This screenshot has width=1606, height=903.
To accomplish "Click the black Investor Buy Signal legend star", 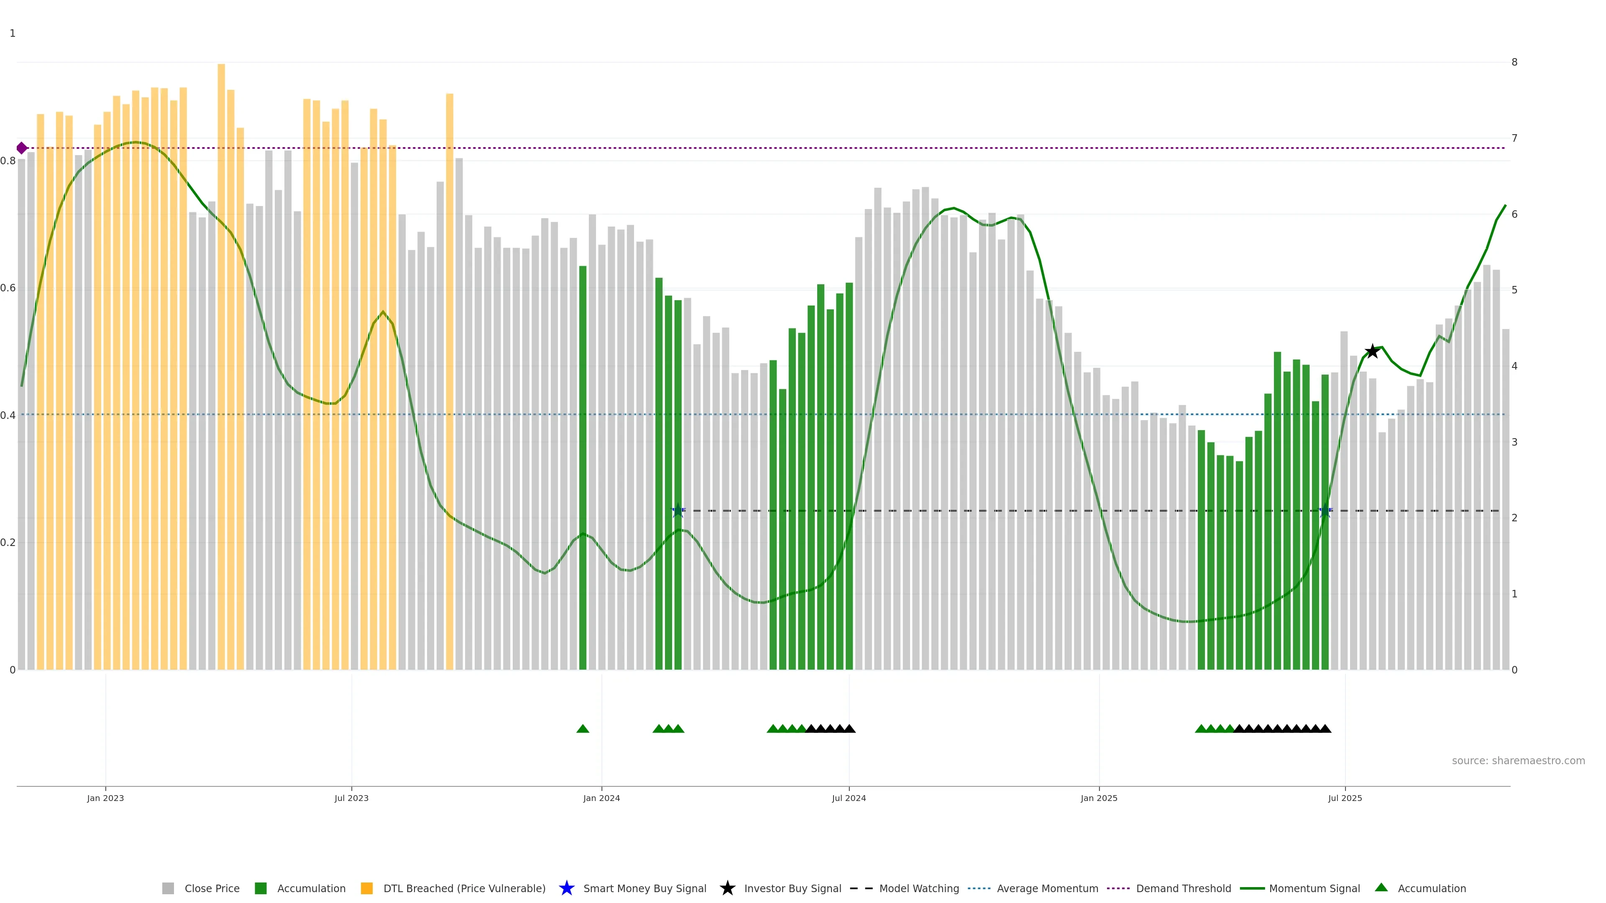I will tap(727, 888).
